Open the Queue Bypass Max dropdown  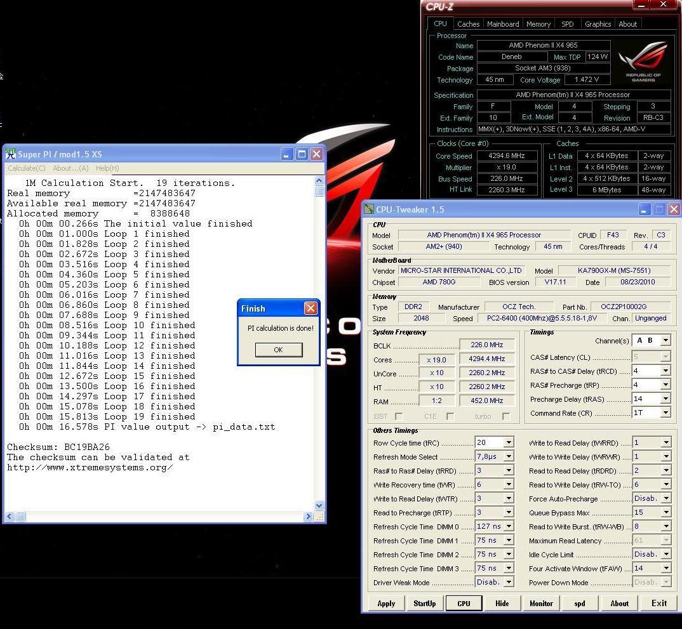click(666, 512)
